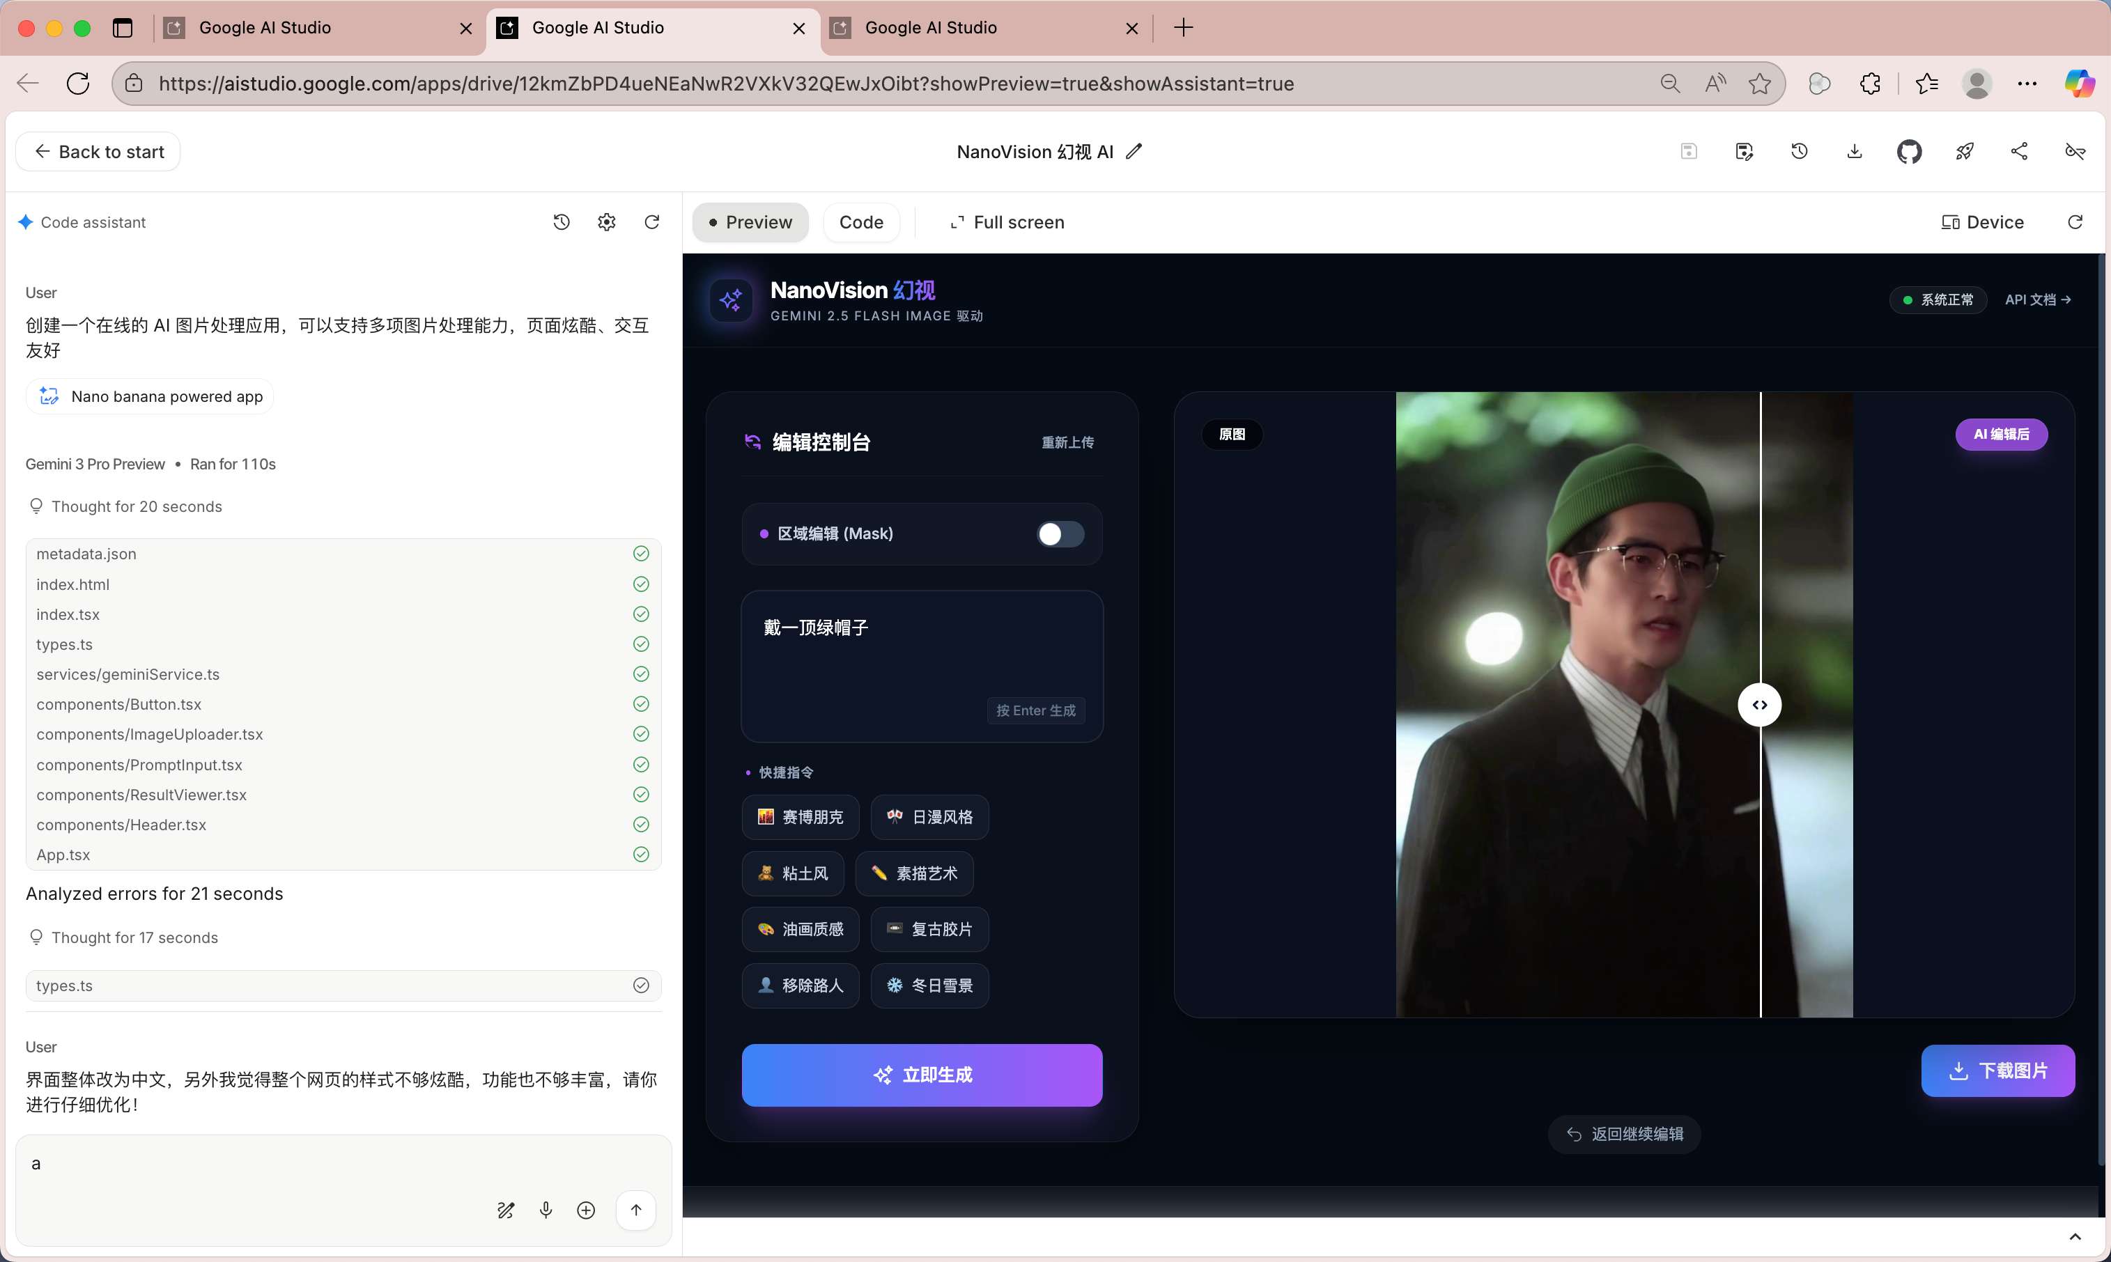Expand 'Thought for 20 seconds' section

pyautogui.click(x=136, y=507)
